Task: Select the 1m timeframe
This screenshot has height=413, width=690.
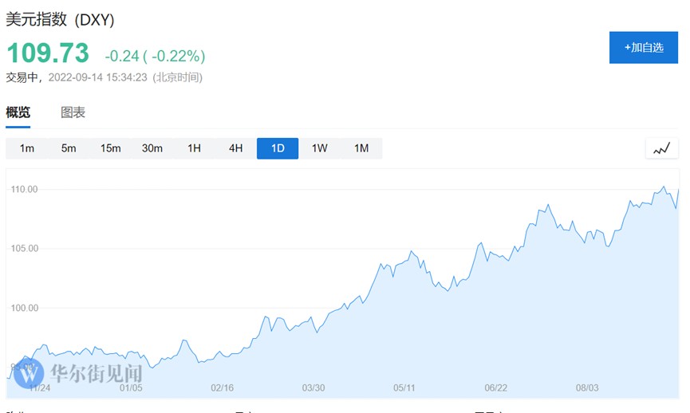Action: click(x=27, y=148)
